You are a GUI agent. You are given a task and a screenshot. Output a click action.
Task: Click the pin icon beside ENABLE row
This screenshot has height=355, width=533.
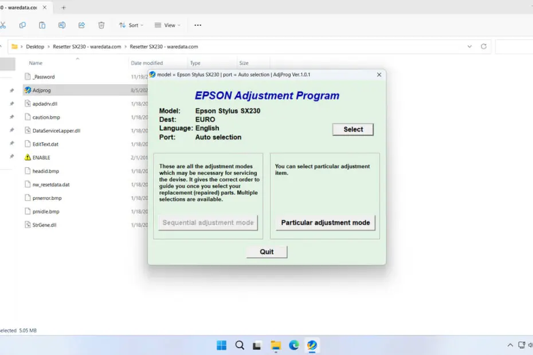[x=12, y=157]
